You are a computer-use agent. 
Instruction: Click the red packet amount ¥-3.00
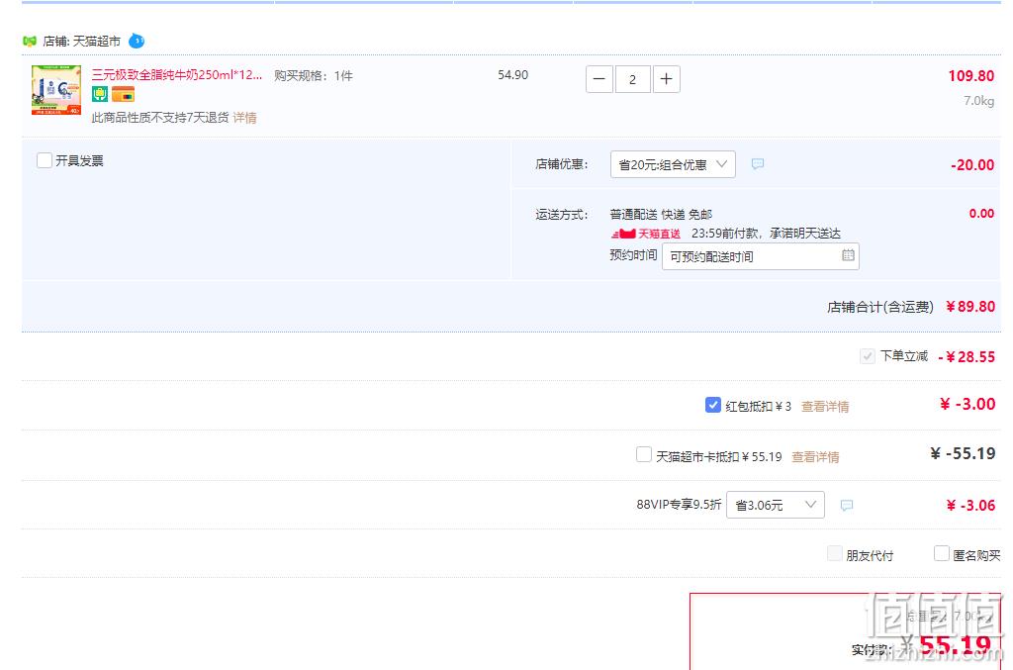(x=967, y=405)
